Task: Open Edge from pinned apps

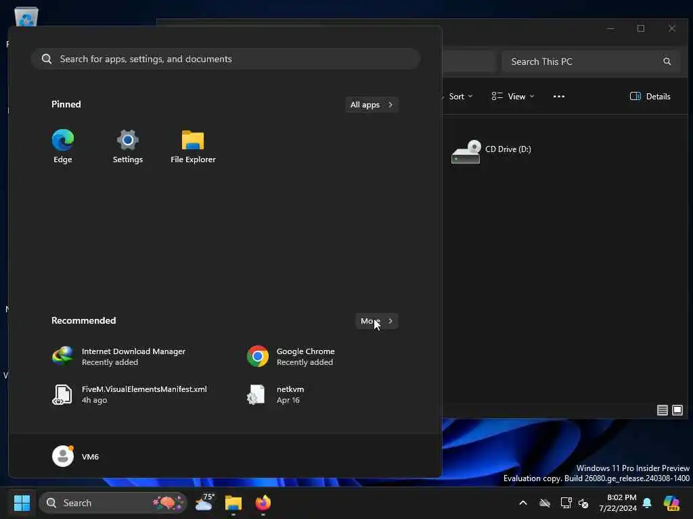Action: 63,147
